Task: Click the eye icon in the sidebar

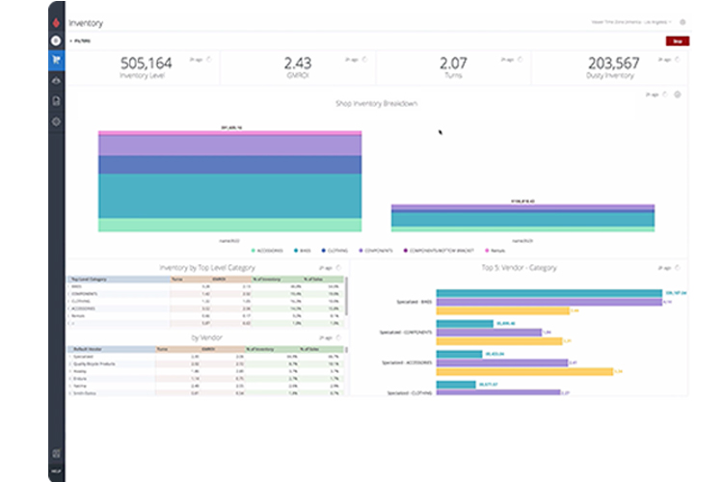Action: (56, 80)
